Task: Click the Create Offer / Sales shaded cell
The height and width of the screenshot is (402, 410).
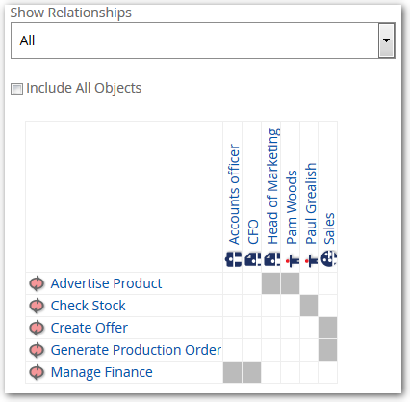Action: [x=327, y=328]
